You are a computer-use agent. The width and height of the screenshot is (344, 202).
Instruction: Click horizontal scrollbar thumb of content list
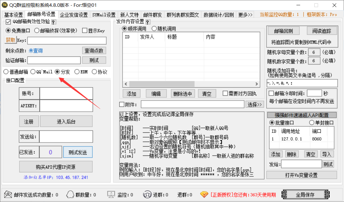coord(162,84)
